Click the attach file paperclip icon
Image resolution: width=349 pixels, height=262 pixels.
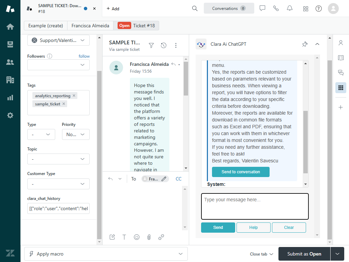pyautogui.click(x=149, y=237)
